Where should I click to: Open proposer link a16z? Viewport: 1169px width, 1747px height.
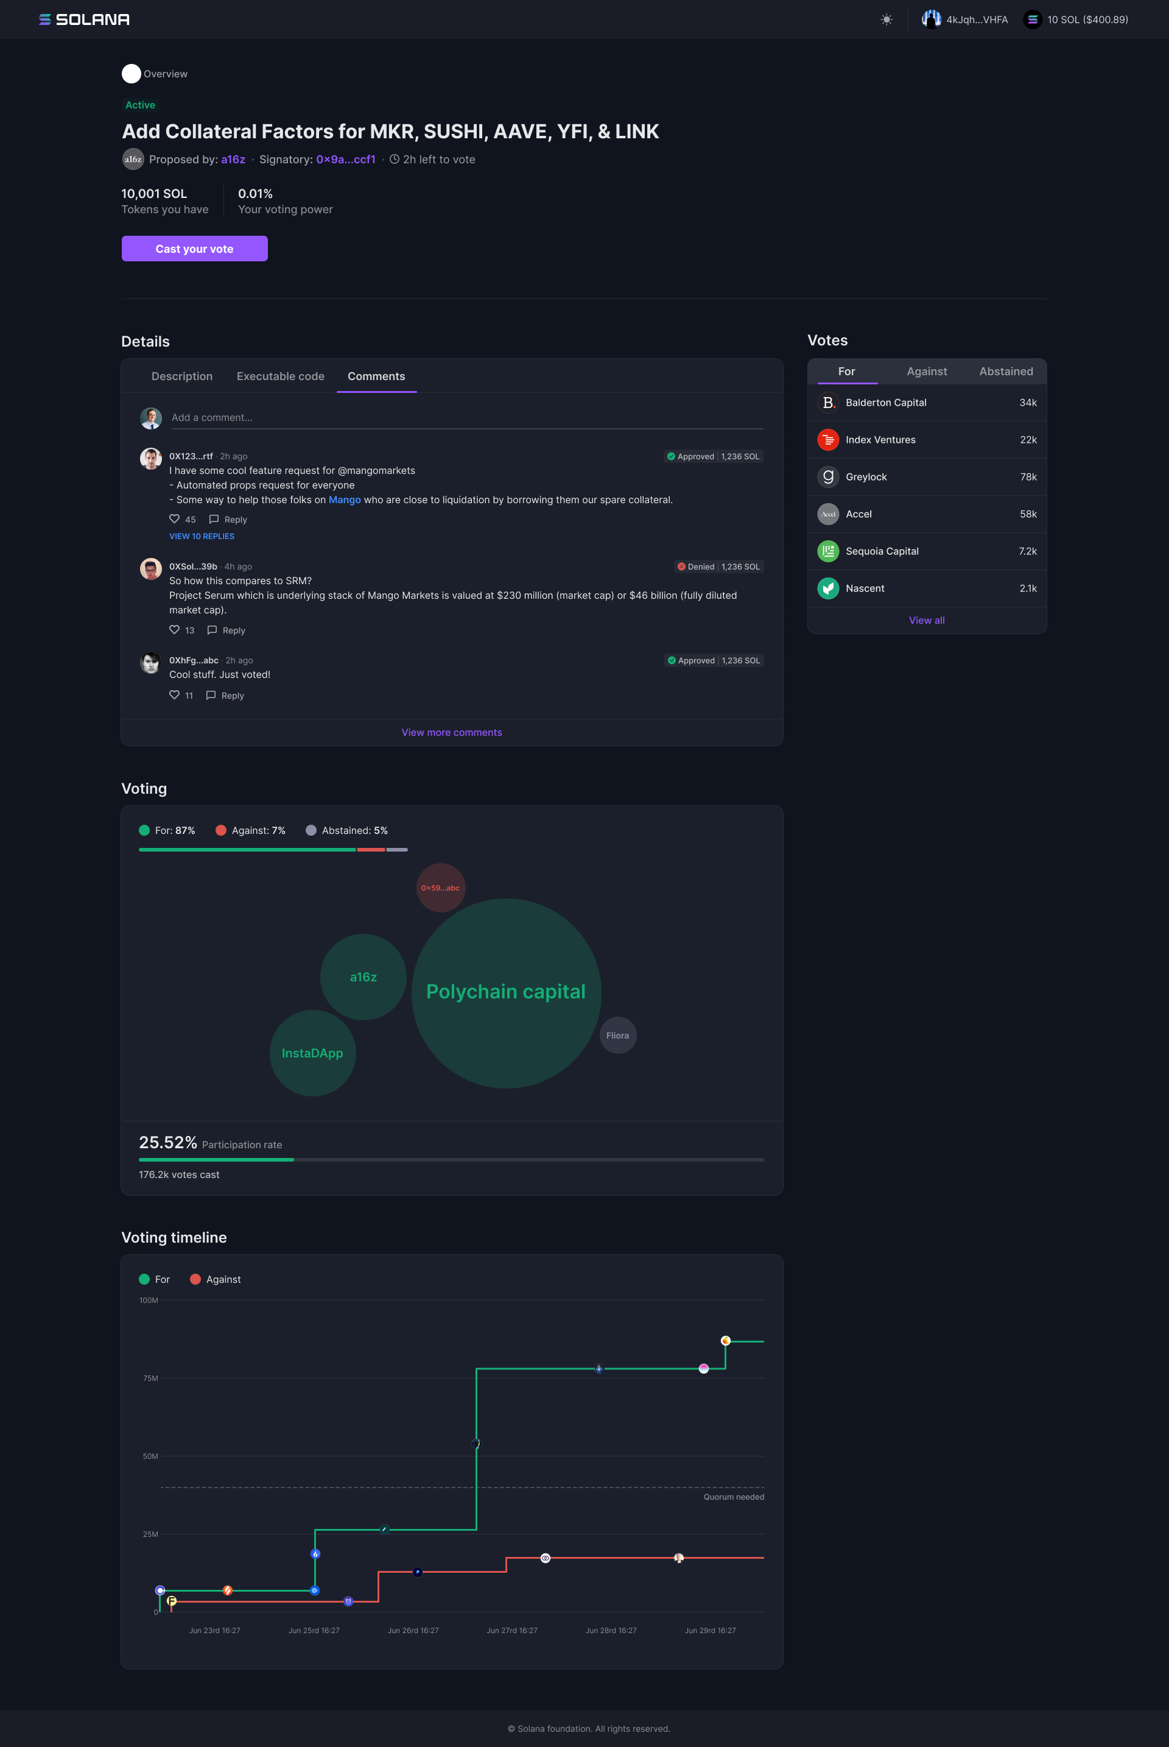233,160
